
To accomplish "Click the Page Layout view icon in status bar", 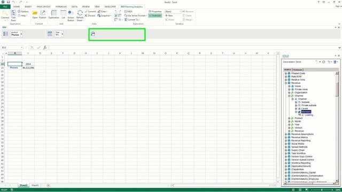I will pyautogui.click(x=300, y=190).
